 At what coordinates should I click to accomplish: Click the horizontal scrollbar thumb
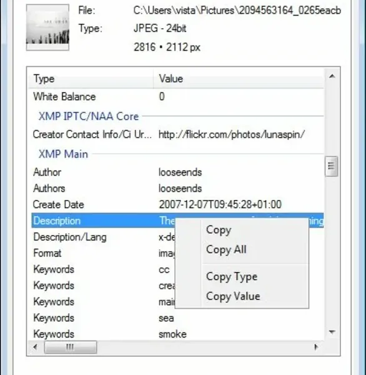[x=71, y=347]
